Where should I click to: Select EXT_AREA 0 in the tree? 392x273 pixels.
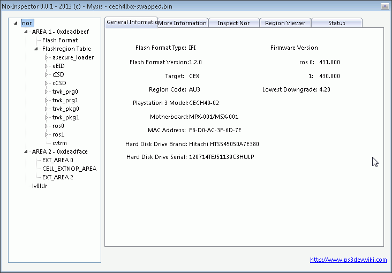(x=58, y=160)
